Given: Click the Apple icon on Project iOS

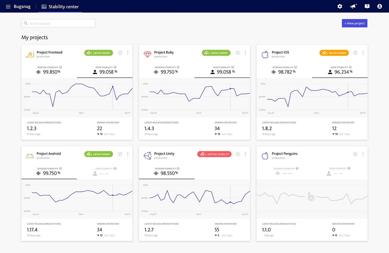Looking at the screenshot, I should tap(265, 54).
